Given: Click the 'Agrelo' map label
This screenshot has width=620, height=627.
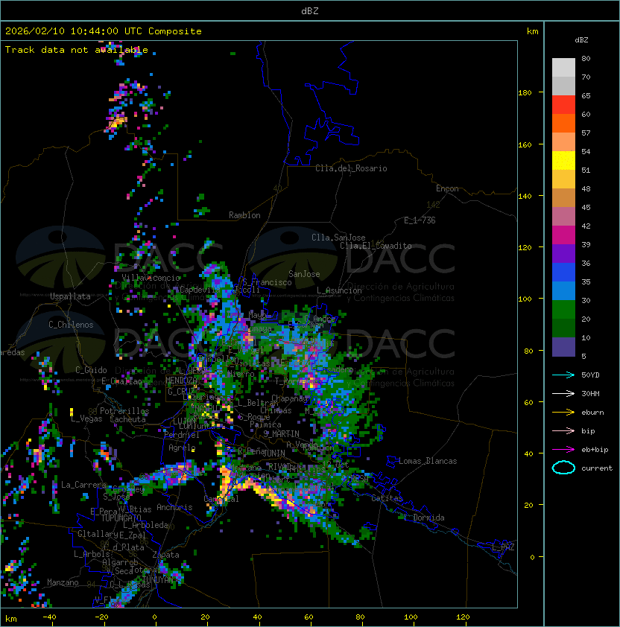Looking at the screenshot, I should click(x=182, y=448).
